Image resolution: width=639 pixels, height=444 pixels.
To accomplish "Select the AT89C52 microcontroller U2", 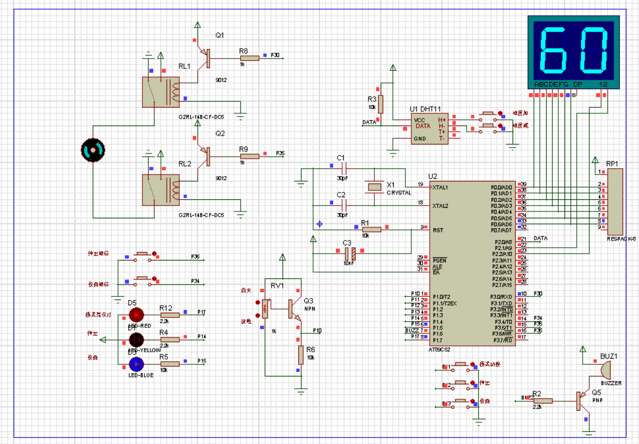I will pyautogui.click(x=473, y=264).
